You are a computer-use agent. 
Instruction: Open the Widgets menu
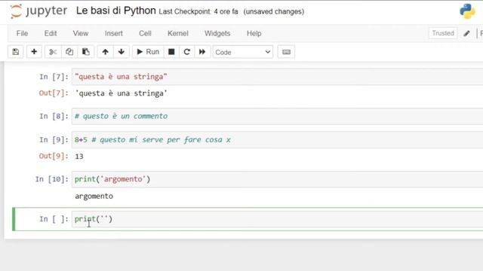tap(217, 33)
